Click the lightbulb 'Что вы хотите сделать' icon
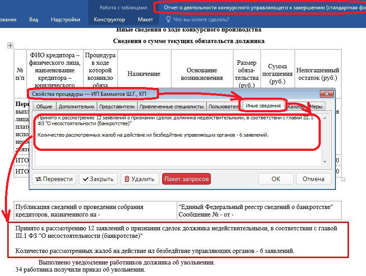Image resolution: width=366 pixels, height=276 pixels. pos(168,20)
